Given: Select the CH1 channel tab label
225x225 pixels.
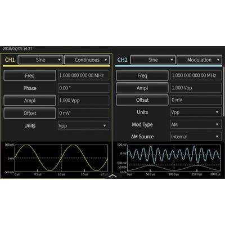Looking at the screenshot, I should pos(10,60).
